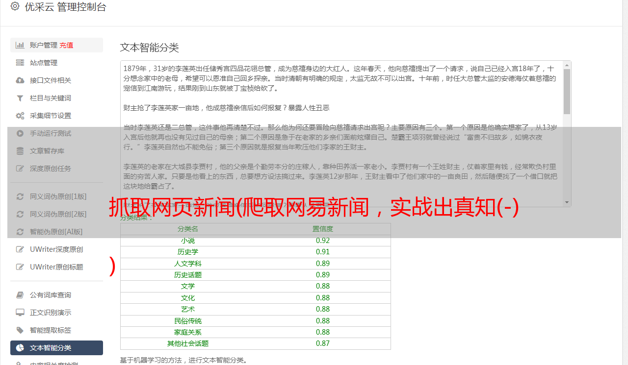The image size is (628, 365).
Task: Click the play icon for 手动运行测试
Action: [x=20, y=133]
